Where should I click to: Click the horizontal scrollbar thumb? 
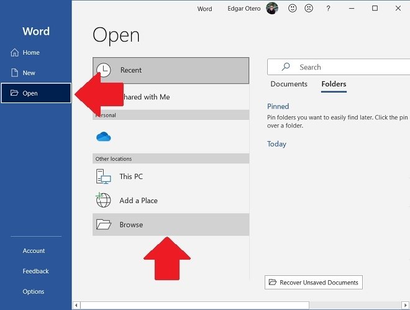point(195,305)
